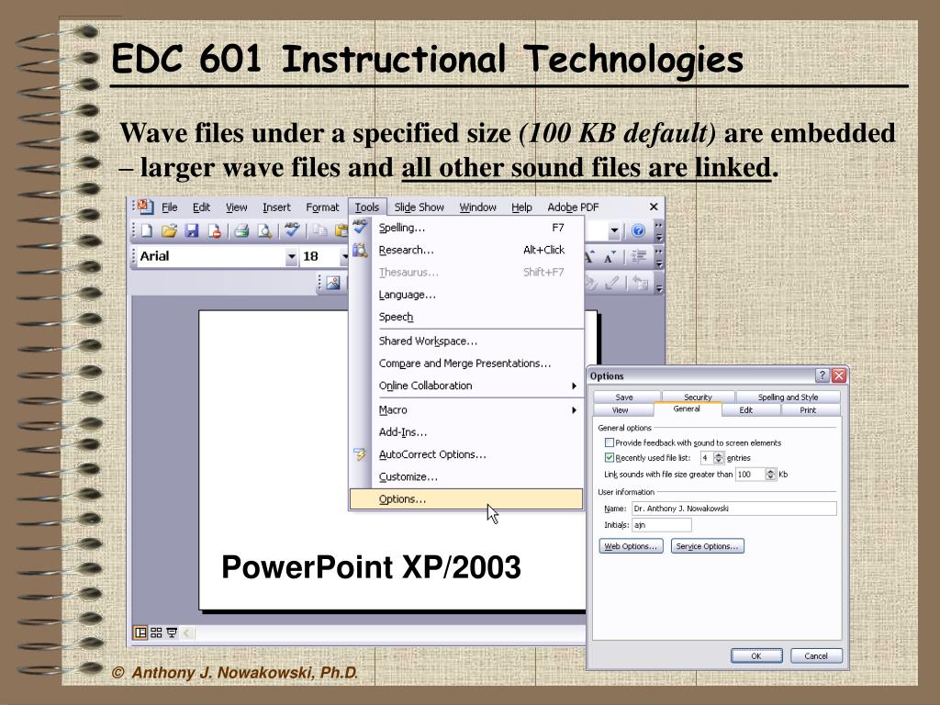Choose AutoCorrect Options menu item

465,454
